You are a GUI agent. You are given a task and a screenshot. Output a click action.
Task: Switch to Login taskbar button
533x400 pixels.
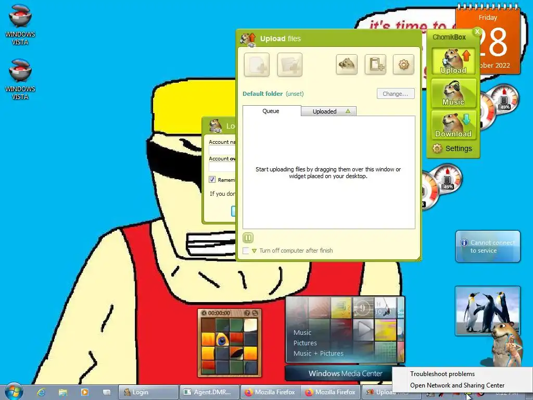coord(148,392)
